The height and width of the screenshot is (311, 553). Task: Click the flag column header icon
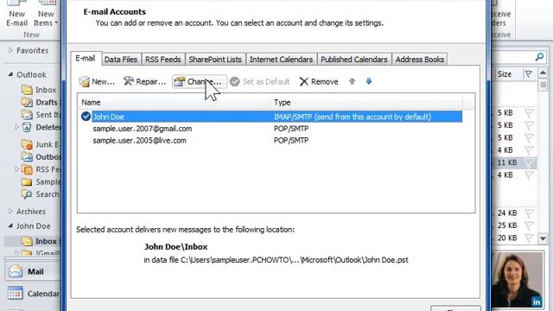[529, 74]
